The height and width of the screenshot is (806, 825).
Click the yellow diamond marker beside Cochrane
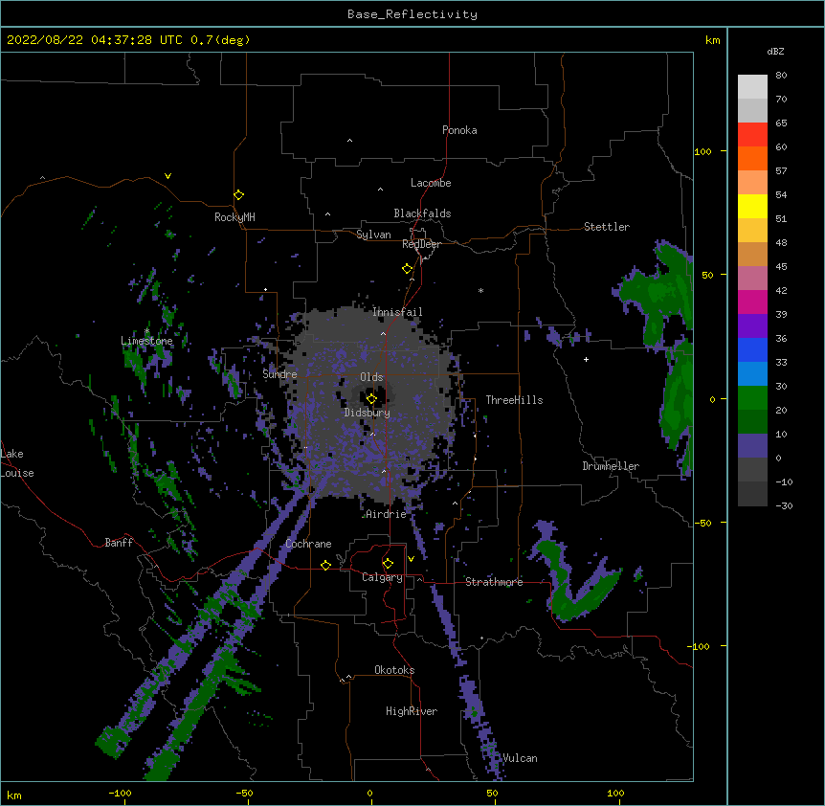(x=325, y=565)
